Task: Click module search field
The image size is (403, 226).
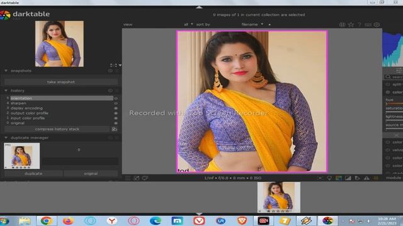Action: [x=394, y=77]
